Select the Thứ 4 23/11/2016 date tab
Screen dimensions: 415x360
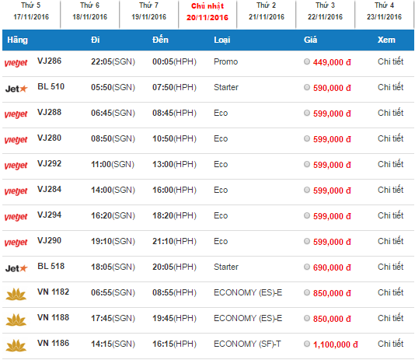click(x=384, y=11)
